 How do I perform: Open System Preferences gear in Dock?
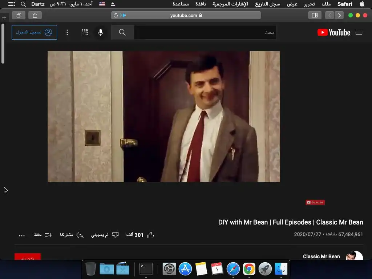pyautogui.click(x=169, y=269)
